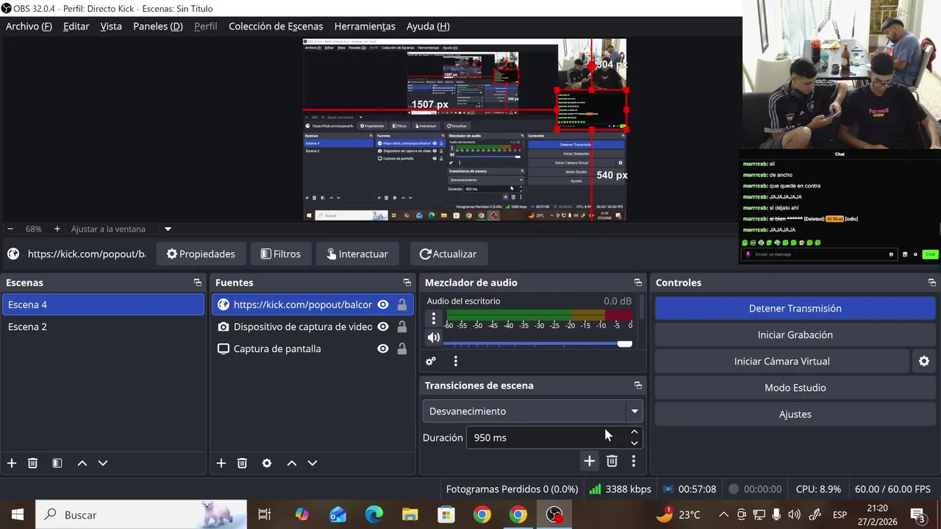Hide the kick.com popout browser source
Screen dimensions: 941x529
(x=383, y=304)
